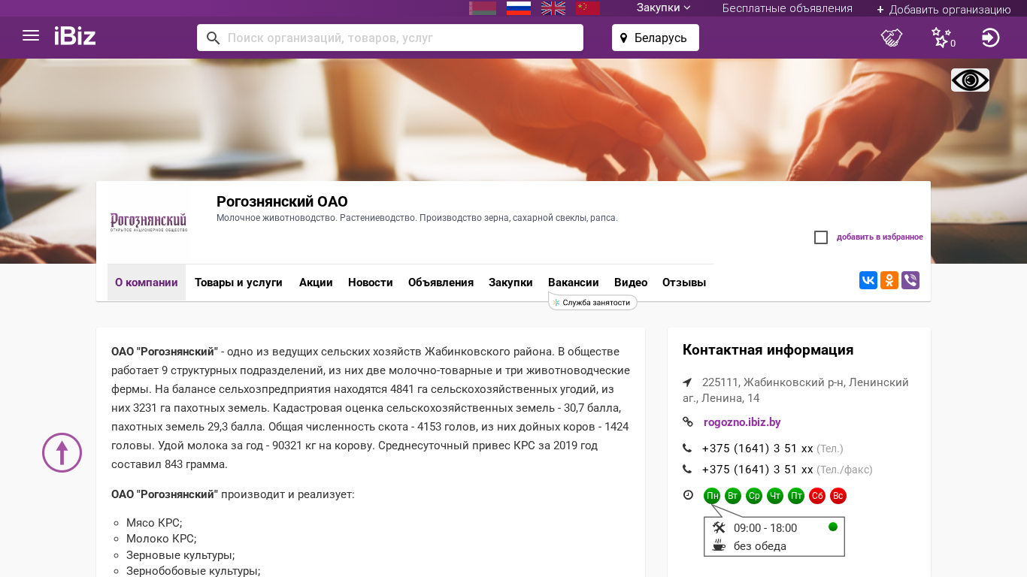
Task: Share via Viber icon
Action: pyautogui.click(x=910, y=280)
